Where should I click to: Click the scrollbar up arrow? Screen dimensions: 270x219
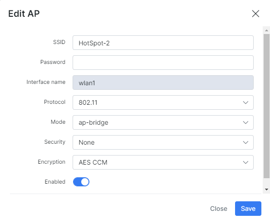[266, 30]
